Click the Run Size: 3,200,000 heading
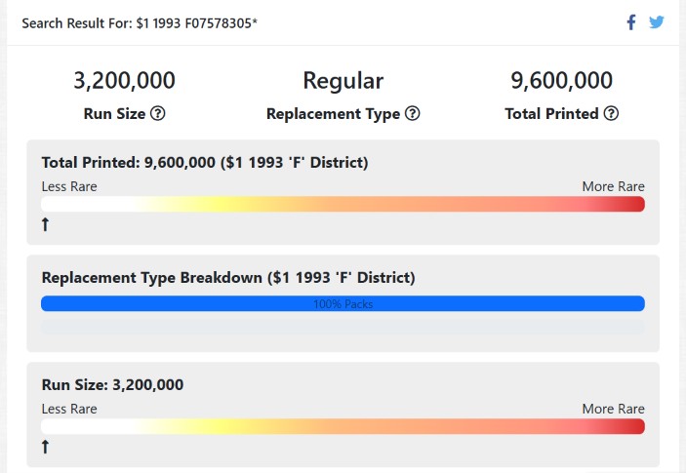The width and height of the screenshot is (686, 473). (x=112, y=384)
